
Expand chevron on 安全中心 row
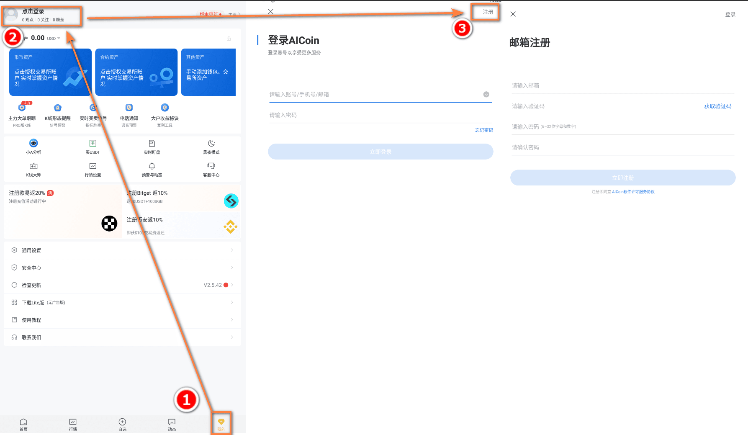(232, 268)
